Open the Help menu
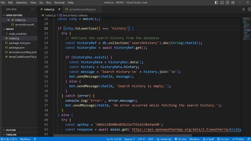 pyautogui.click(x=71, y=3)
